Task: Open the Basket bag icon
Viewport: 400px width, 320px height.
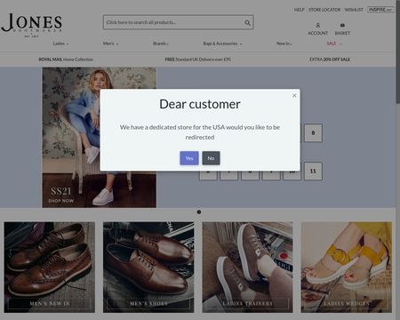Action: coord(342,25)
